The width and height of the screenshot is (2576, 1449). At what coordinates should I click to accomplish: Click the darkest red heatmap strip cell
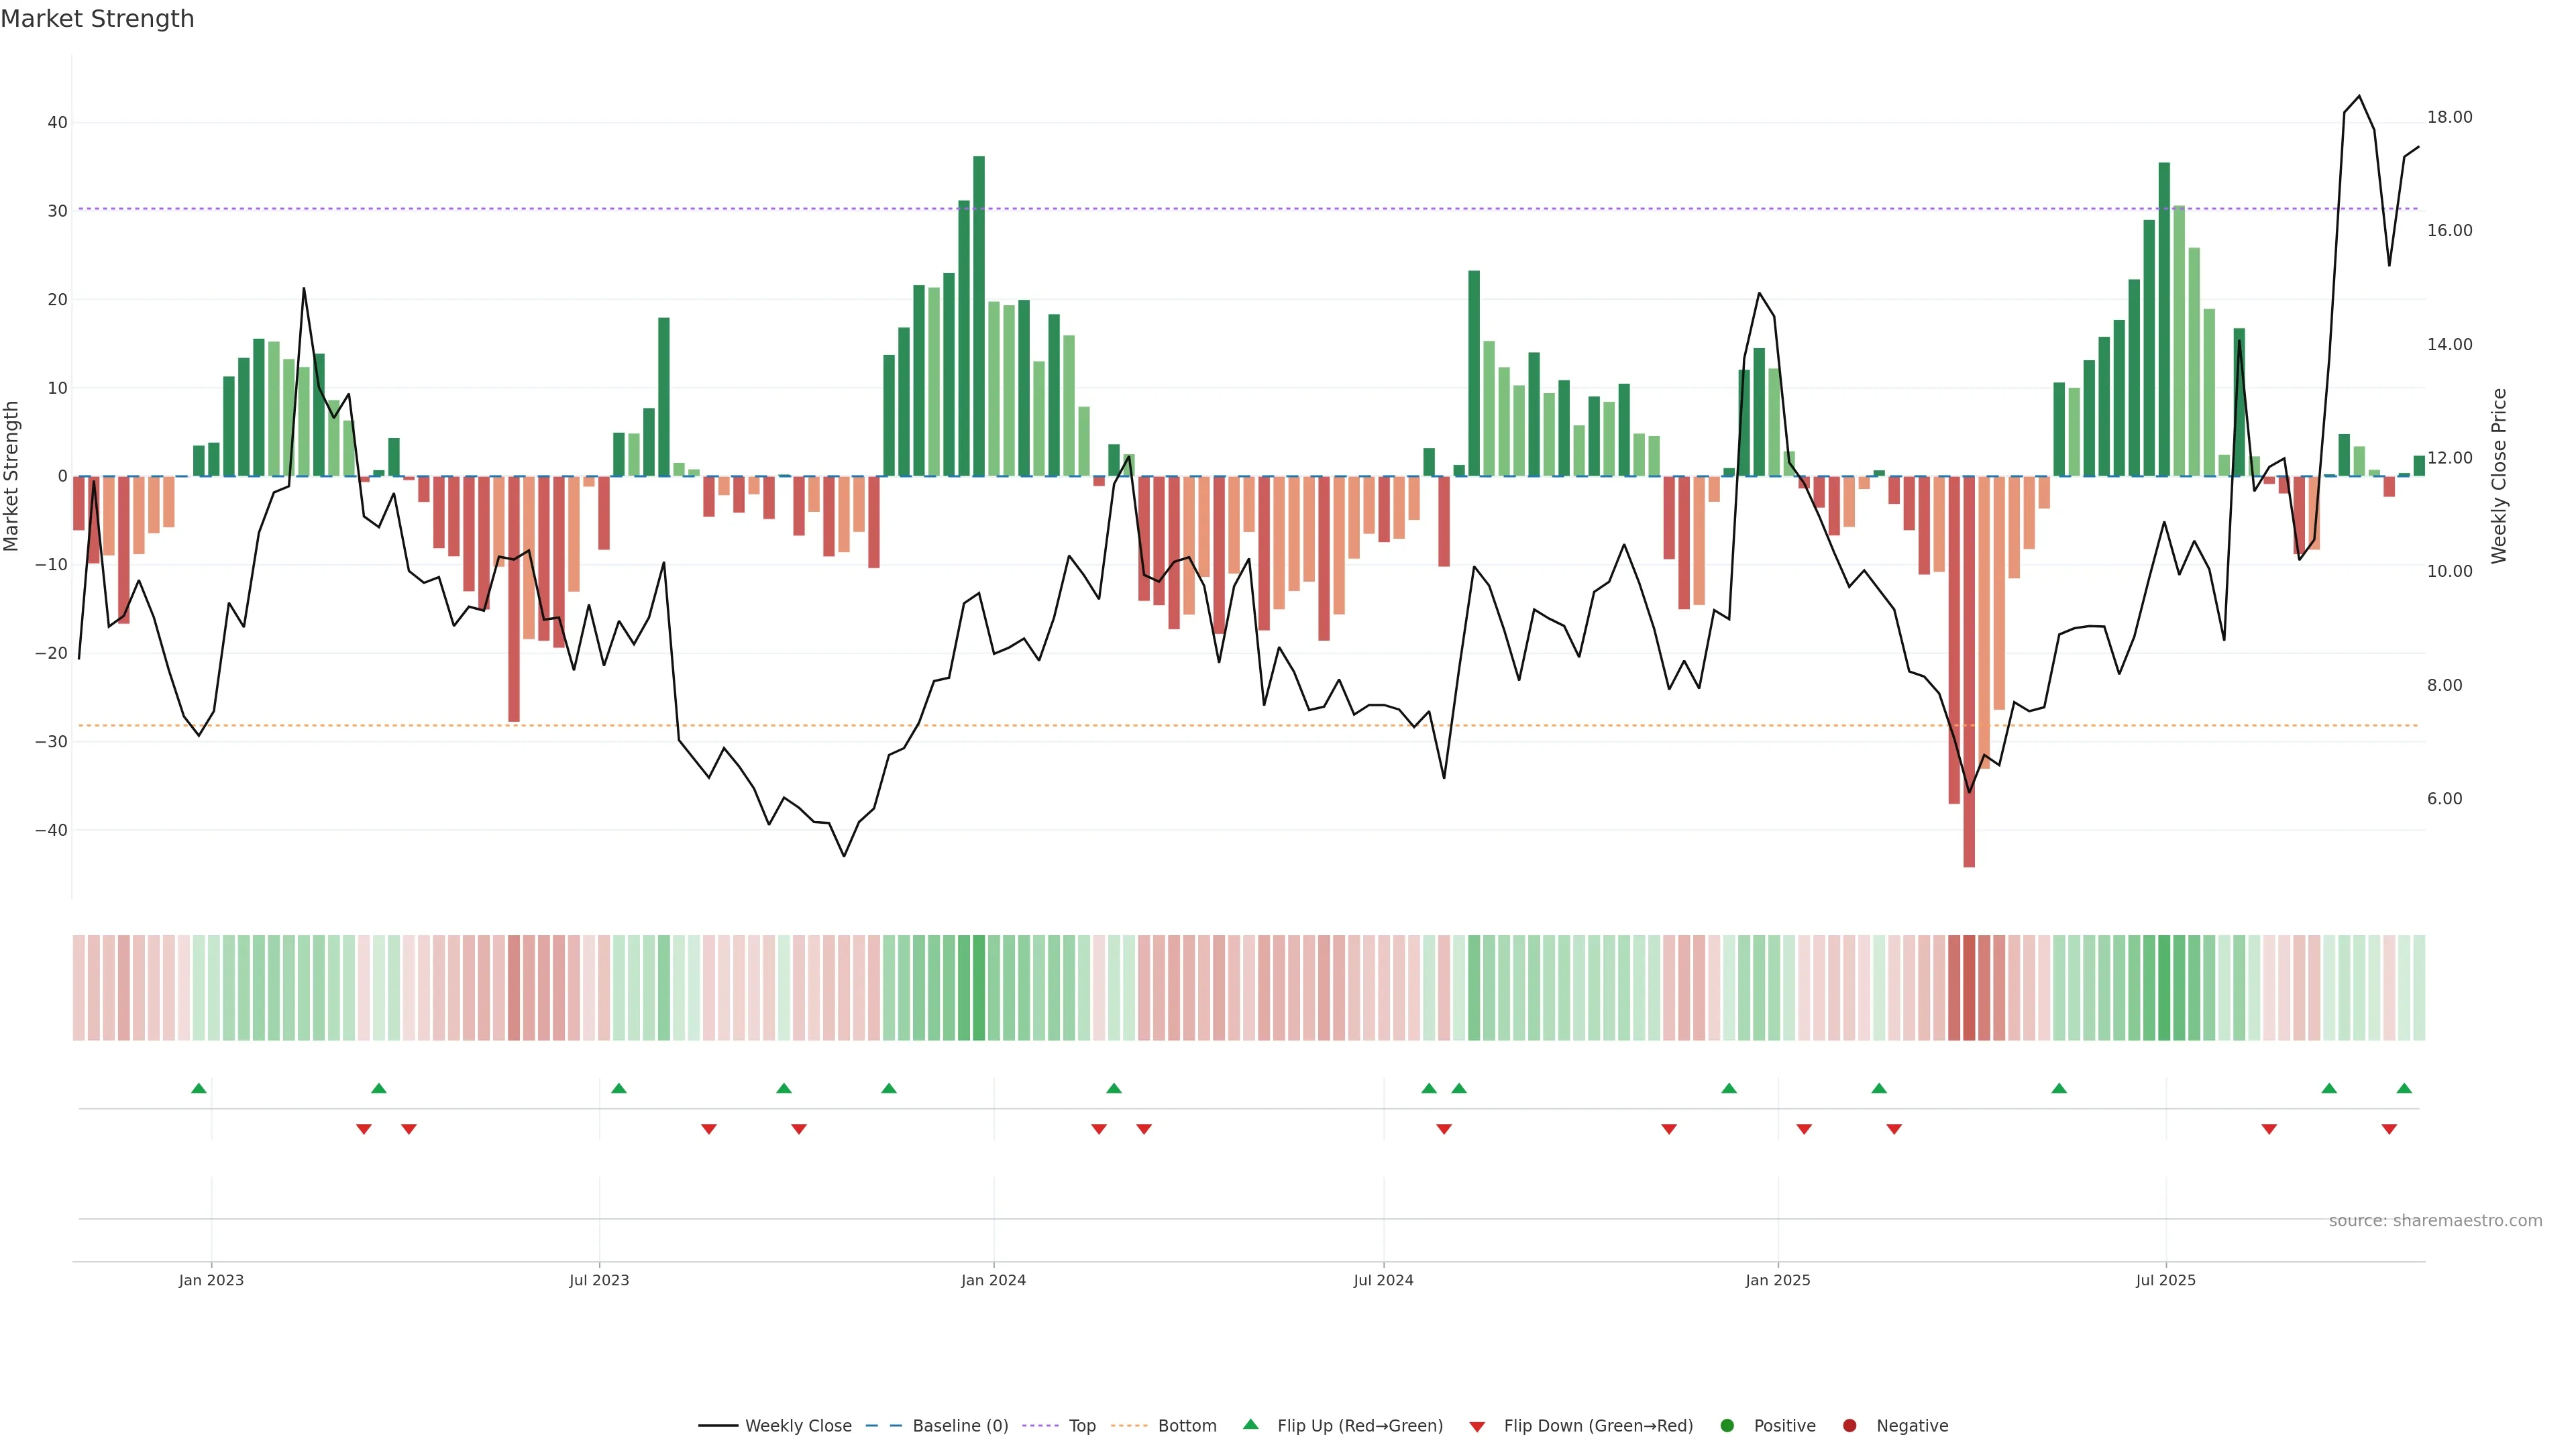click(x=1969, y=988)
